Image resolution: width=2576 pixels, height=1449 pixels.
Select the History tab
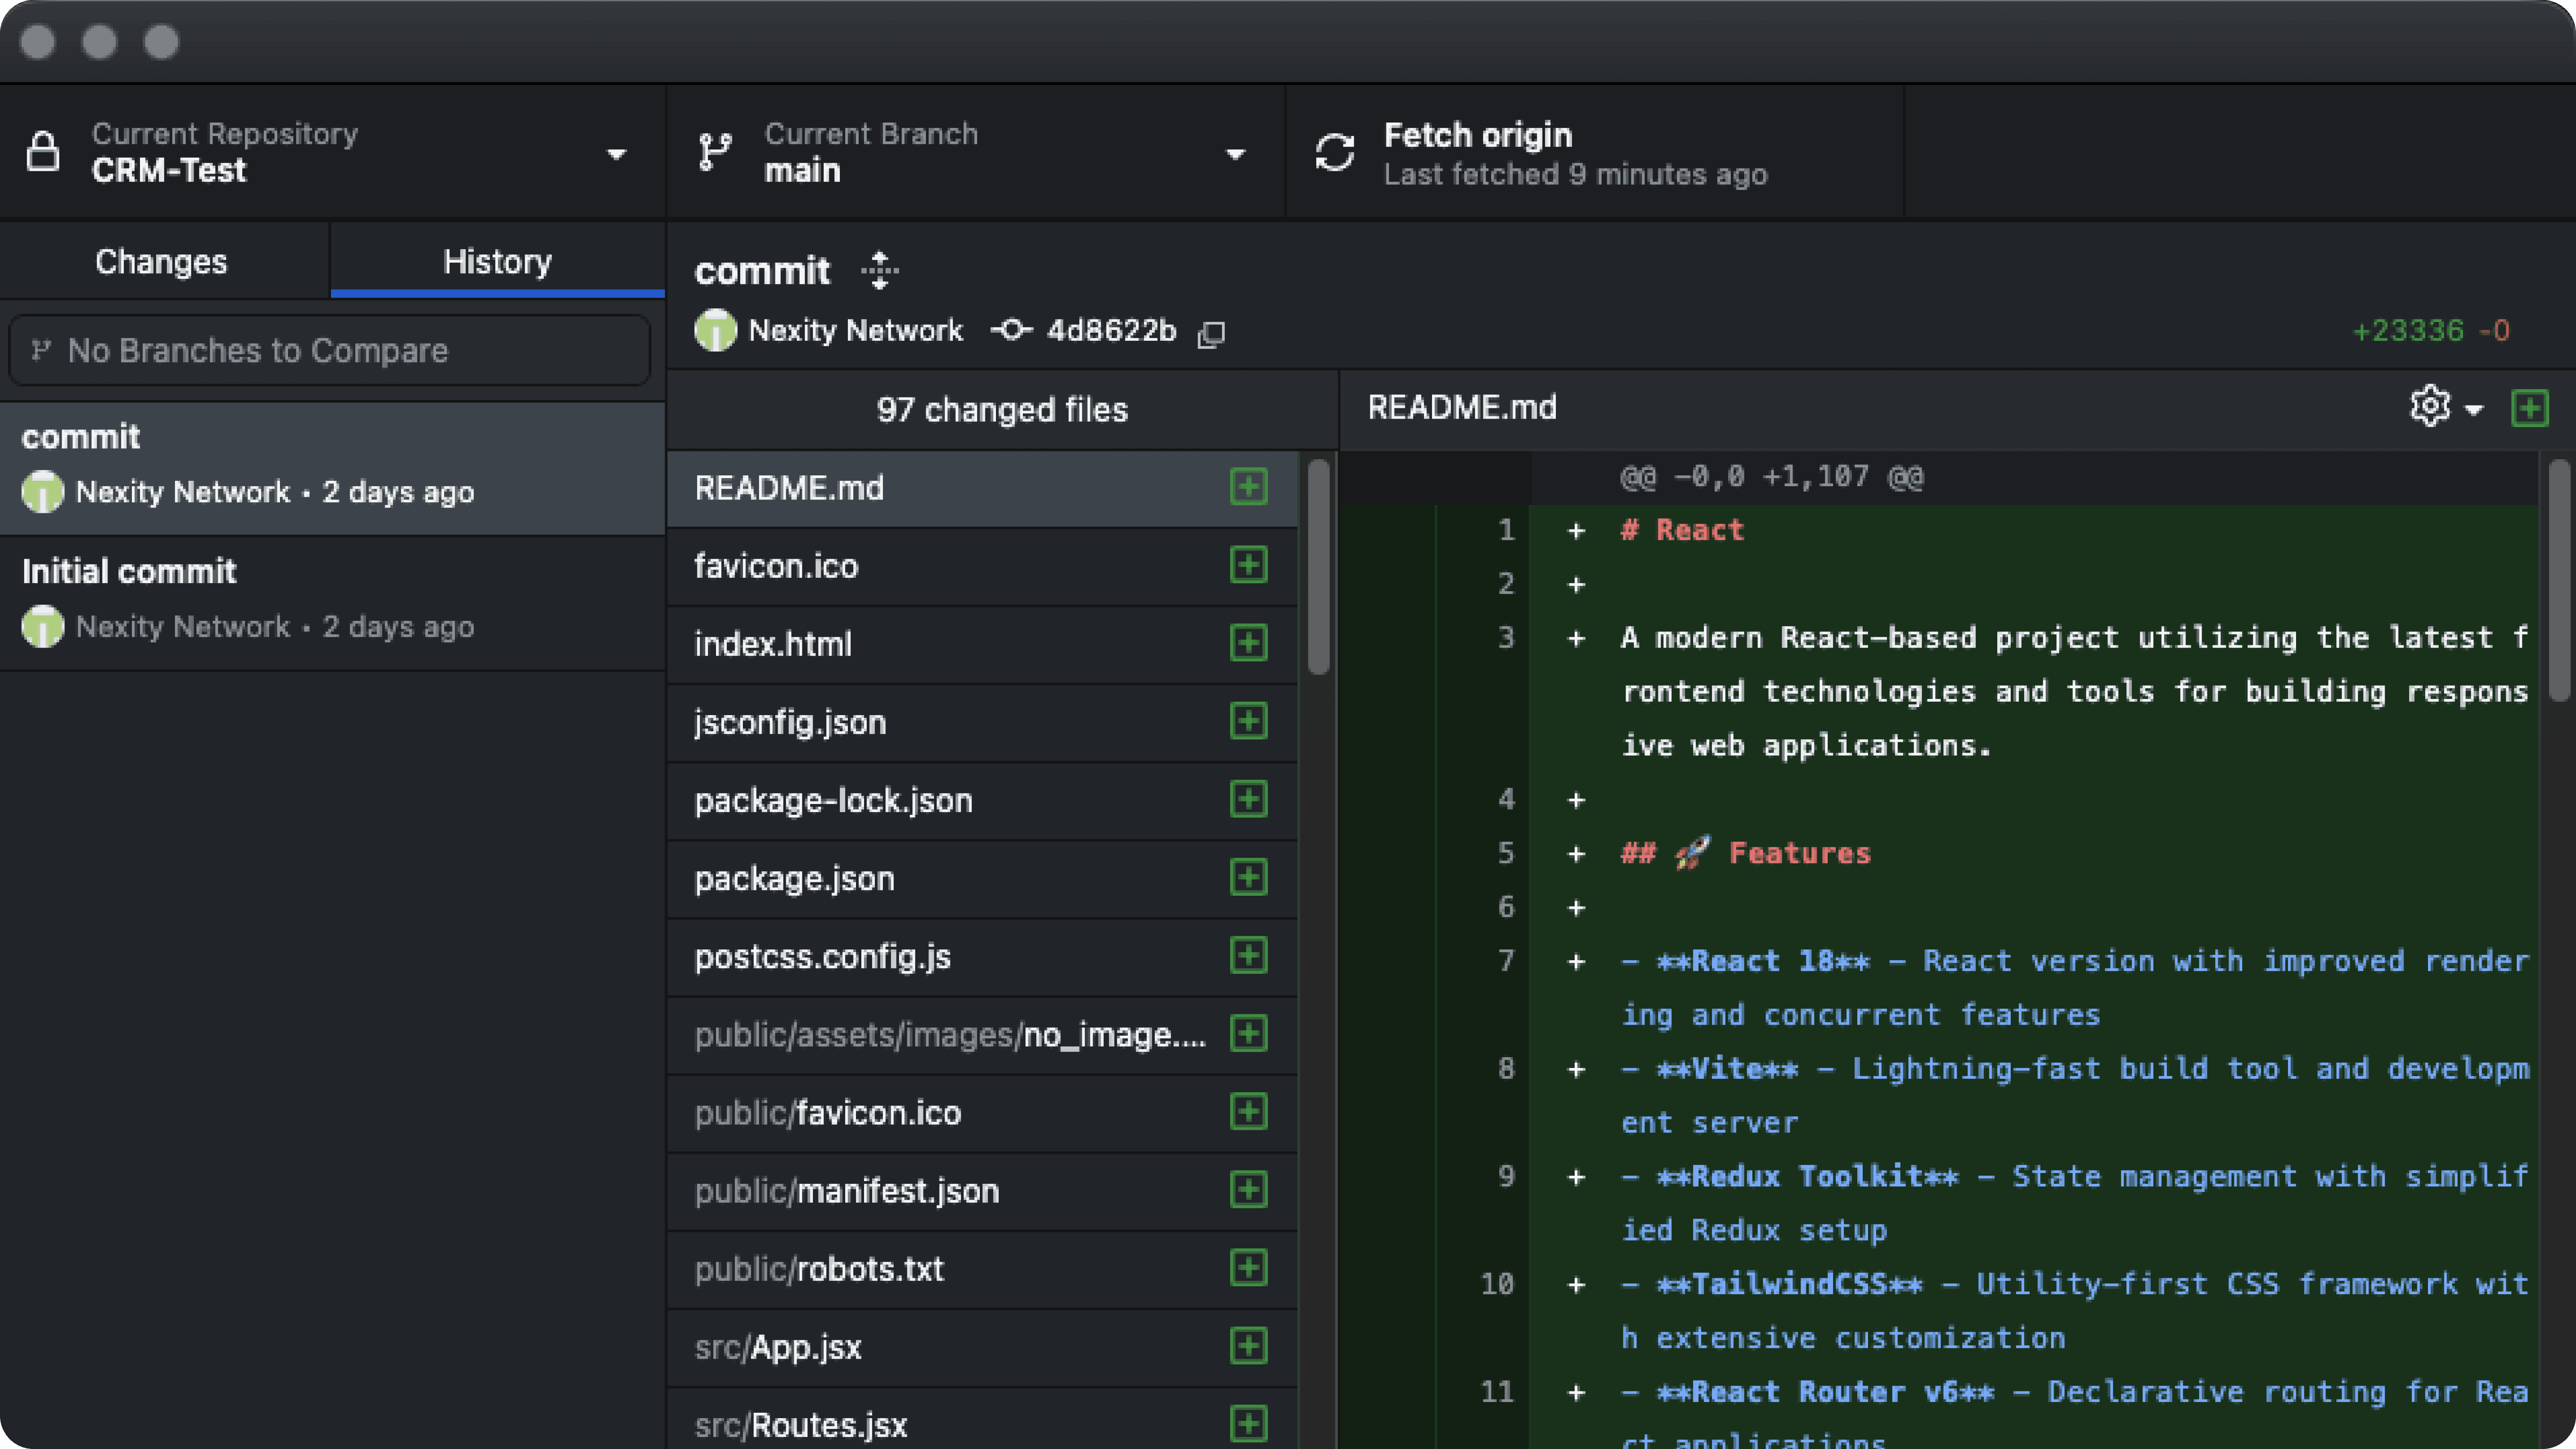coord(497,261)
